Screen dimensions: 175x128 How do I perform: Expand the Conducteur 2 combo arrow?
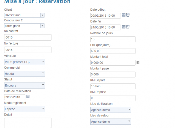coord(42,26)
